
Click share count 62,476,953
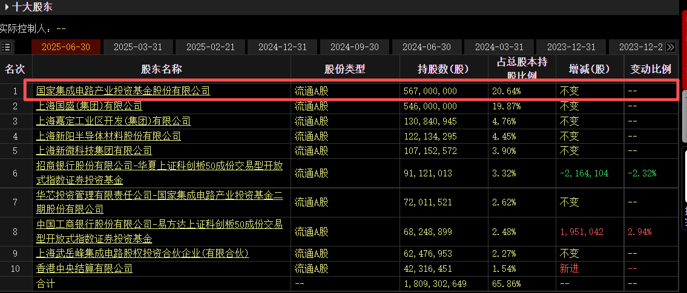point(427,253)
